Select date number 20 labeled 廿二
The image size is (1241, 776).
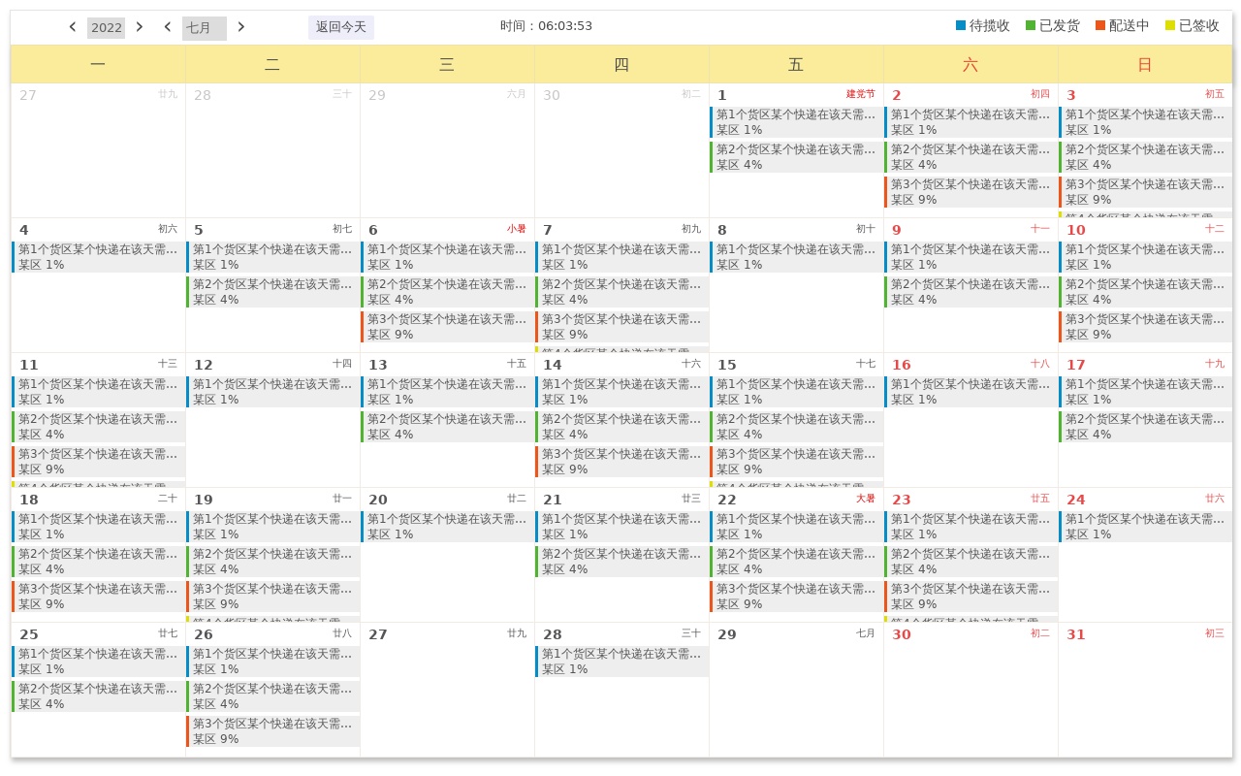[377, 500]
